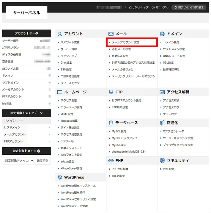
Task: Open .htaccess編集
Action: [x=69, y=121]
